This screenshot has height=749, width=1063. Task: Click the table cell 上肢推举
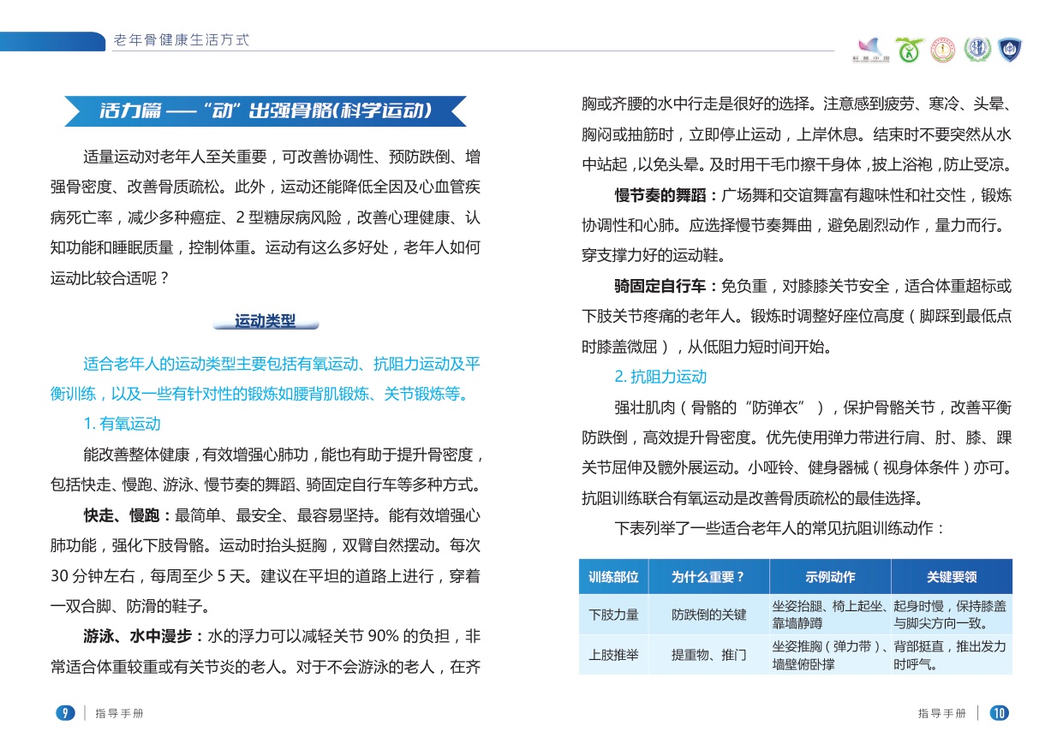[614, 656]
